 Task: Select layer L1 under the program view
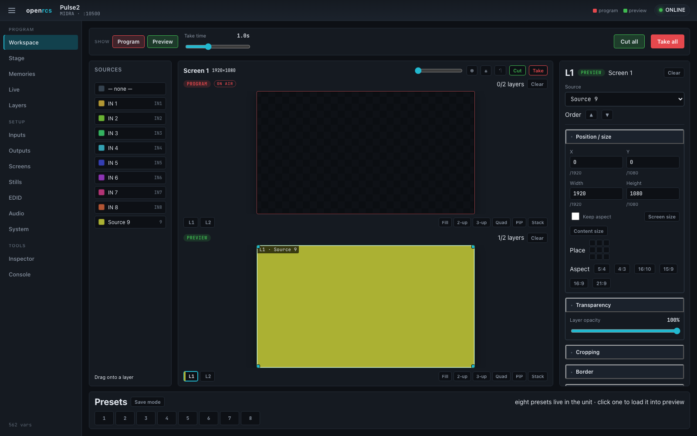[x=191, y=222]
